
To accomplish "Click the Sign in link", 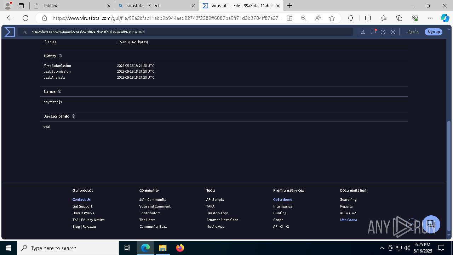I will pos(413,32).
